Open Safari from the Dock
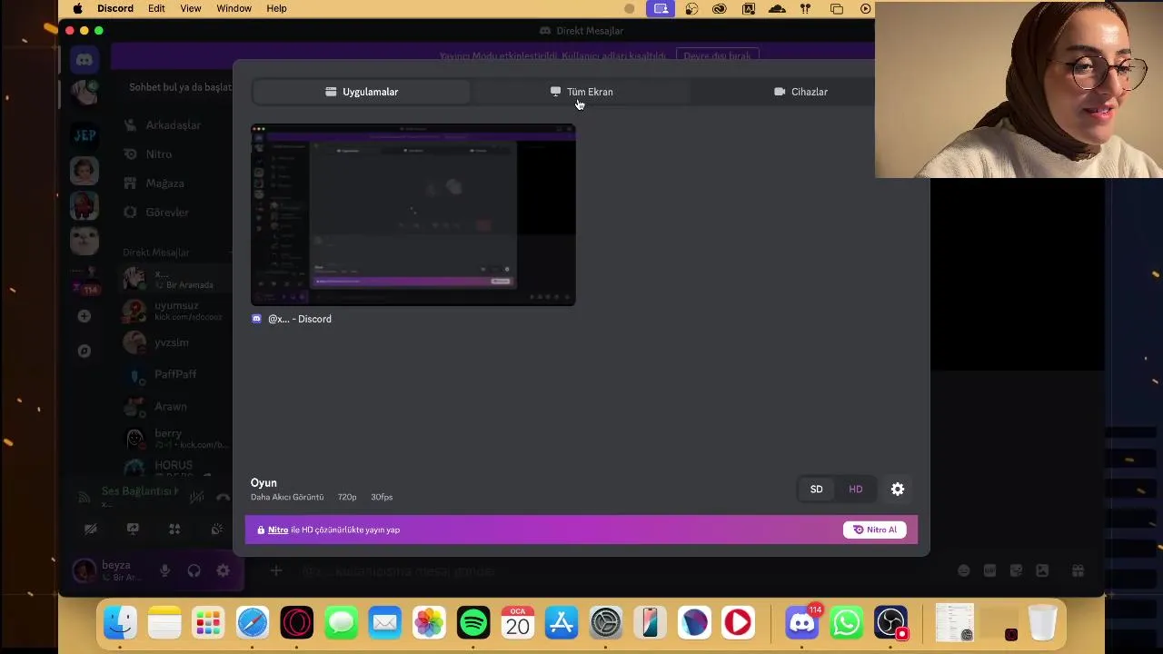This screenshot has width=1163, height=654. [253, 622]
